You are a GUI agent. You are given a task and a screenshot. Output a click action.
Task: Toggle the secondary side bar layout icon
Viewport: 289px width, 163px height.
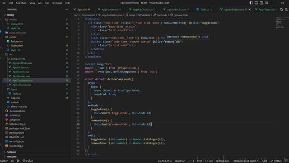pyautogui.click(x=261, y=3)
